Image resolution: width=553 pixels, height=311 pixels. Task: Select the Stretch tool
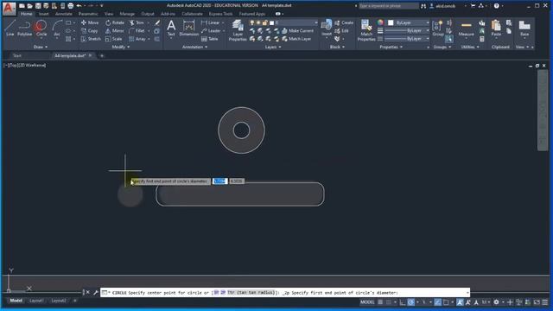coord(91,39)
